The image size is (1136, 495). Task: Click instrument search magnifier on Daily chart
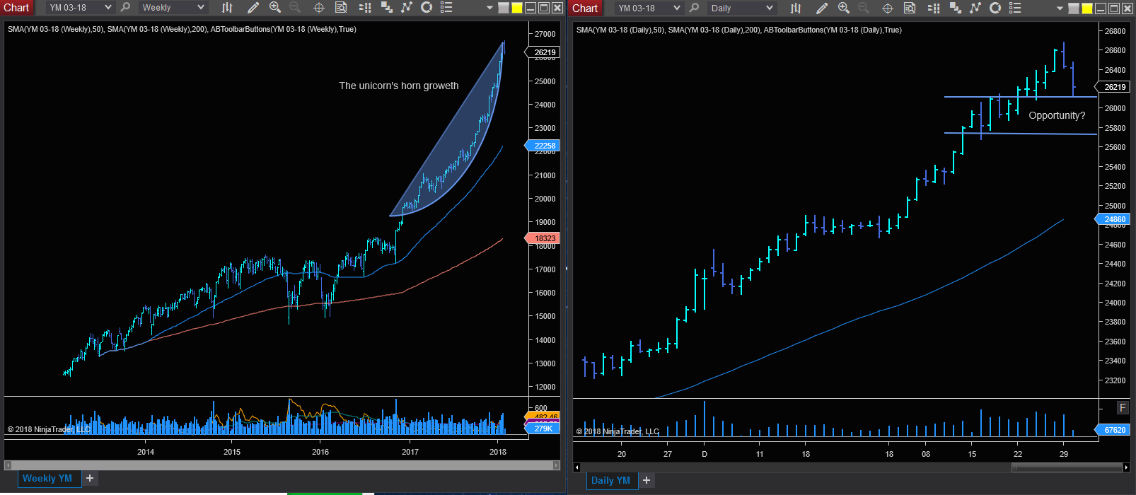[x=695, y=8]
